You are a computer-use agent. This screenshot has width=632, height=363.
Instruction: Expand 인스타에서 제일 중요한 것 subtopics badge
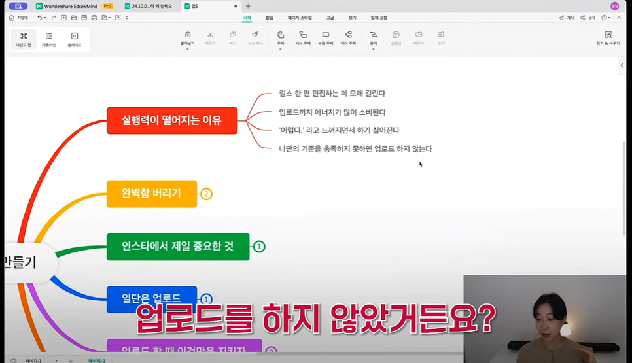(x=259, y=247)
